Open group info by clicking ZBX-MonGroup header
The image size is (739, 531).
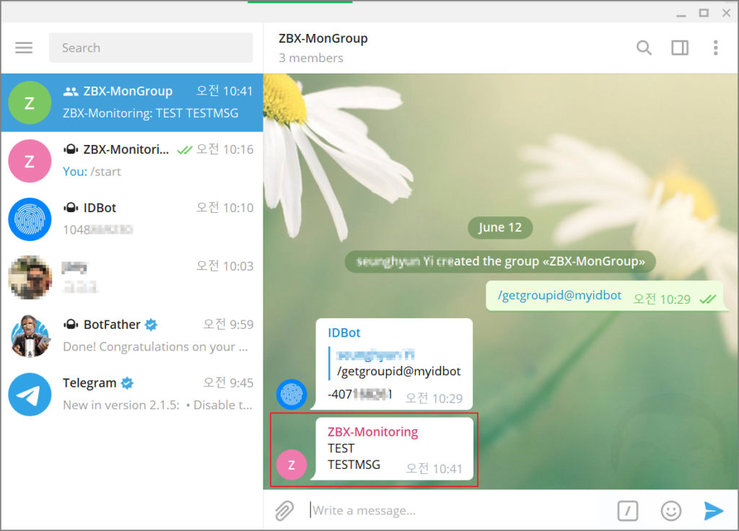[x=323, y=38]
